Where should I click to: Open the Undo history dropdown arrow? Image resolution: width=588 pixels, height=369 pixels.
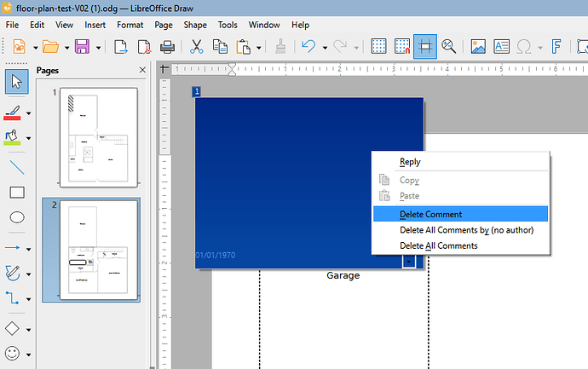click(326, 48)
